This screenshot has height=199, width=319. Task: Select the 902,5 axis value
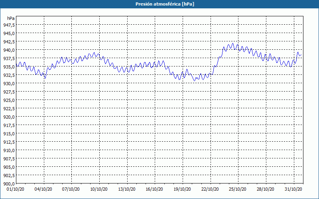coord(9,176)
